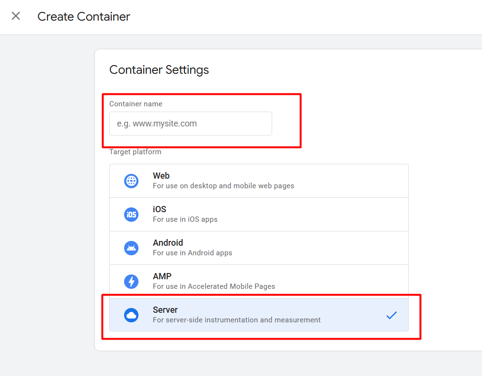Click 'For use on desktop and mobile web pages'
This screenshot has height=376, width=482.
(223, 186)
